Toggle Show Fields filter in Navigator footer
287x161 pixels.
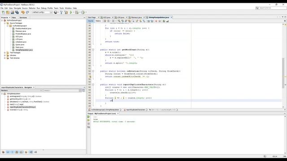click(x=8, y=152)
